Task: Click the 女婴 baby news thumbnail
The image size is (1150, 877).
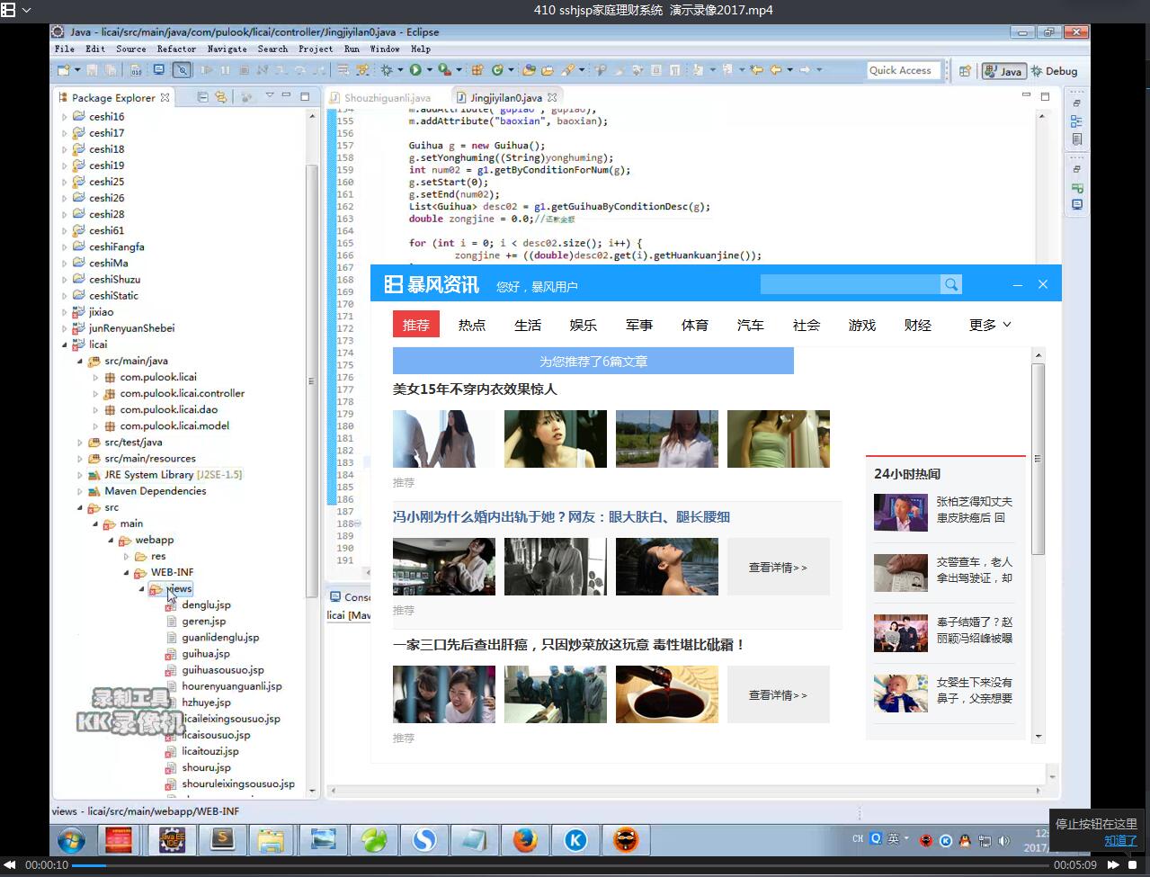Action: click(x=900, y=694)
